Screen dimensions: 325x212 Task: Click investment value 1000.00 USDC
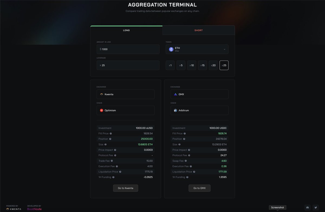[x=218, y=128]
